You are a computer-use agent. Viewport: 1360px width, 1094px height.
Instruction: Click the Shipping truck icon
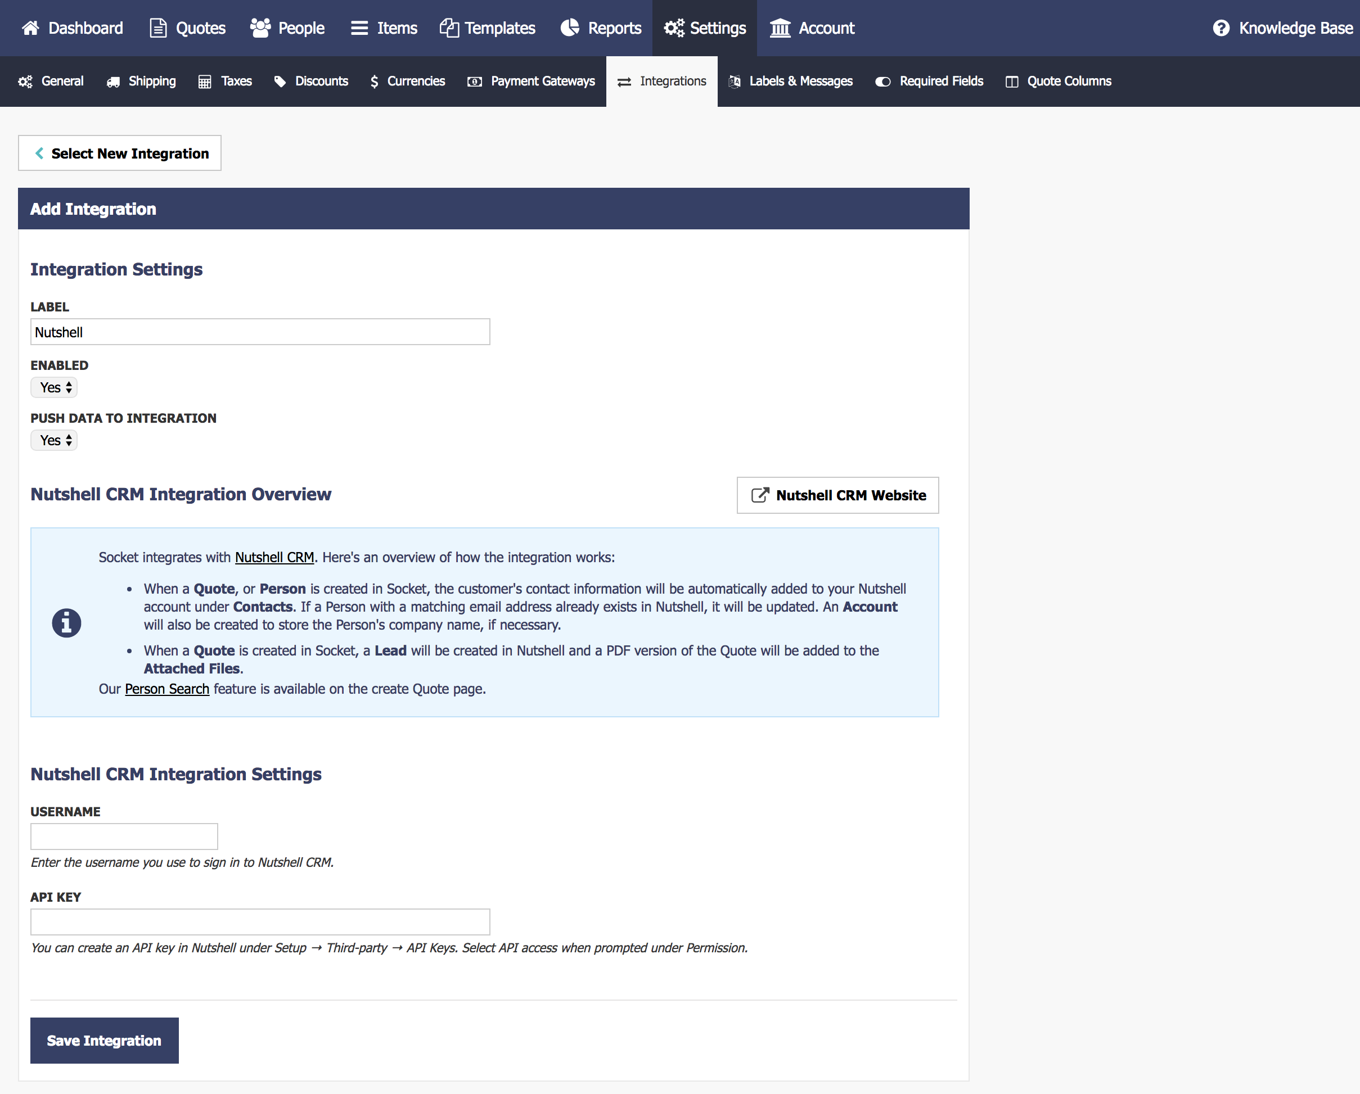coord(113,82)
